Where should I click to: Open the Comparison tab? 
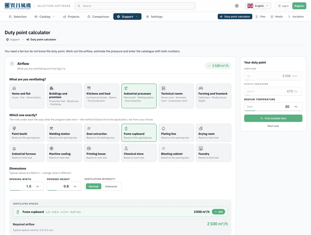(x=98, y=17)
